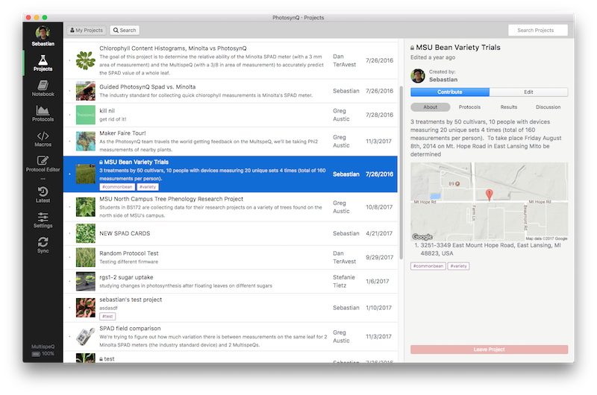Switch to the Protocols tab in project detail
This screenshot has height=395, width=597.
pyautogui.click(x=469, y=107)
